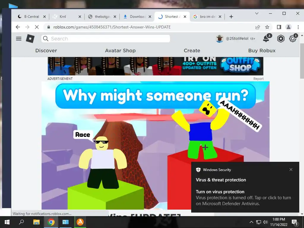Toggle the Chrome side panel
The width and height of the screenshot is (304, 228).
coord(279,27)
